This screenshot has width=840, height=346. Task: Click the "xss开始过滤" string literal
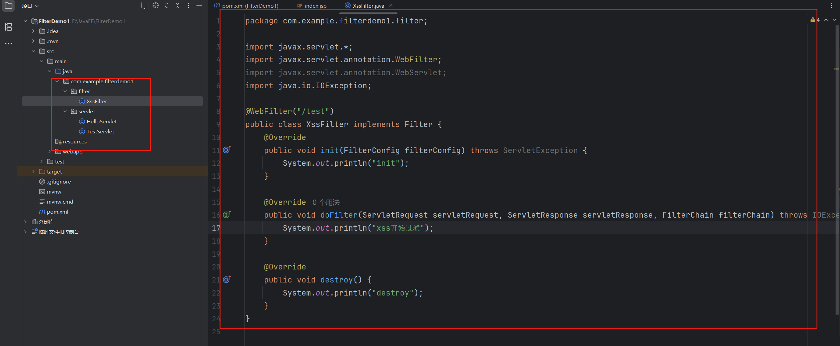click(x=398, y=228)
